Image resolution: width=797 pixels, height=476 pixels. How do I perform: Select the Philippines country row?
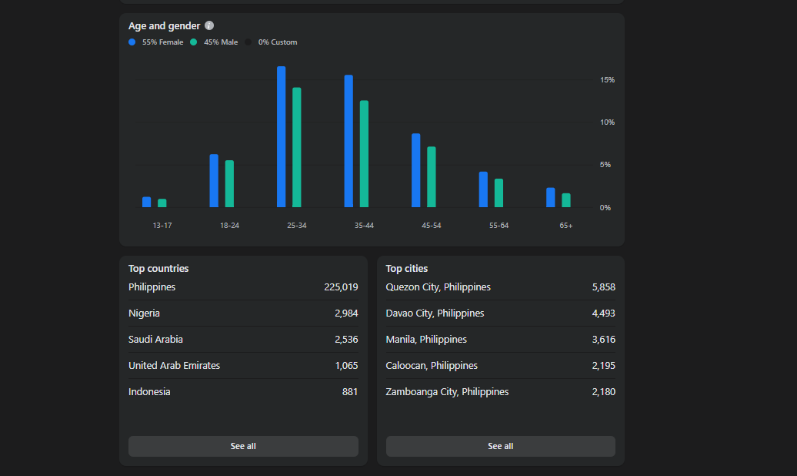click(x=243, y=287)
